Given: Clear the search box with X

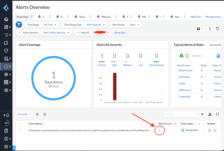Looking at the screenshot, I should [202, 114].
